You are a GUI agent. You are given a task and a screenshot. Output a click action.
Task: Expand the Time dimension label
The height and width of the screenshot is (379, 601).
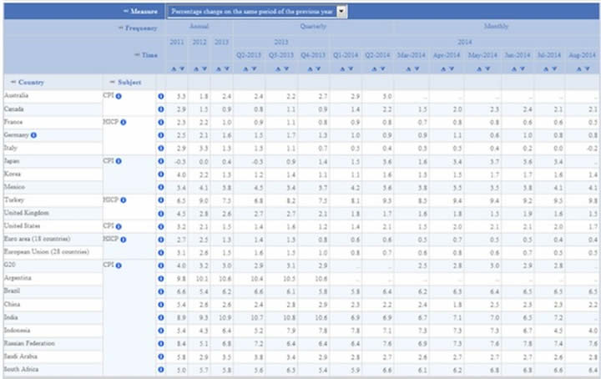point(145,55)
